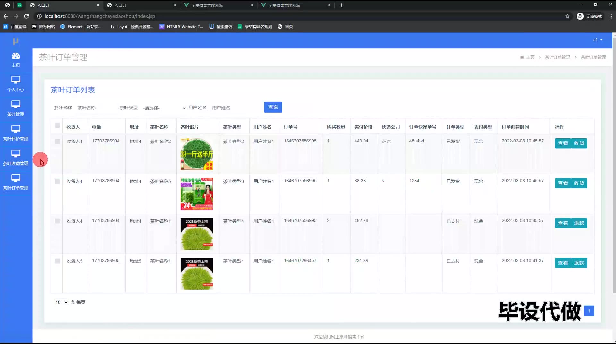616x344 pixels.
Task: Open 个人中心 monitor icon in sidebar
Action: [15, 80]
